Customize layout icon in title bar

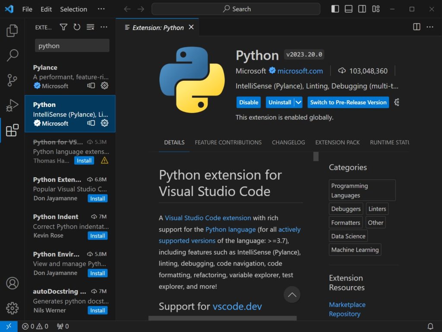point(376,9)
